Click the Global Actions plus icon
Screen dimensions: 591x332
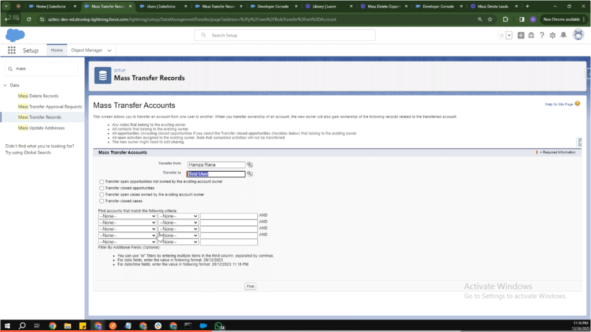[521, 35]
